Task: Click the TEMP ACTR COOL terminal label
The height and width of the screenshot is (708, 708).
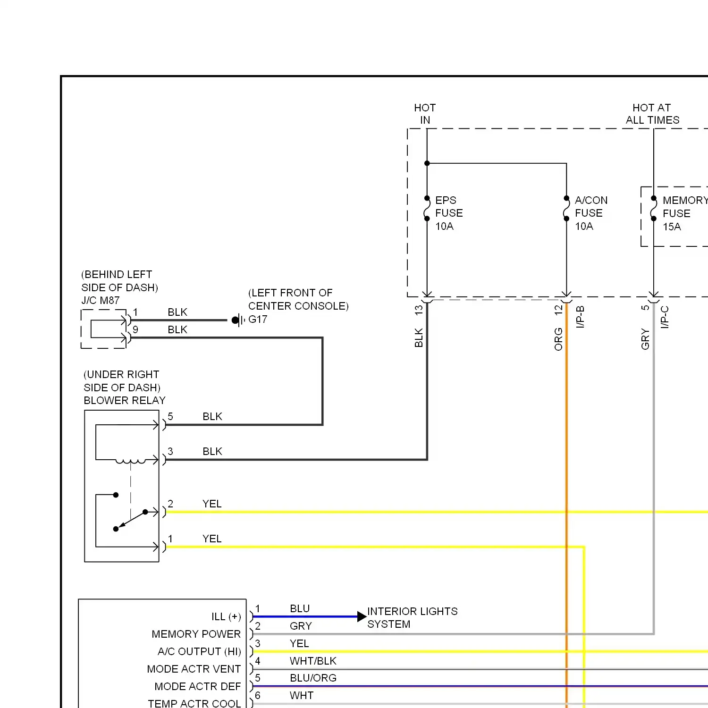Action: tap(194, 703)
